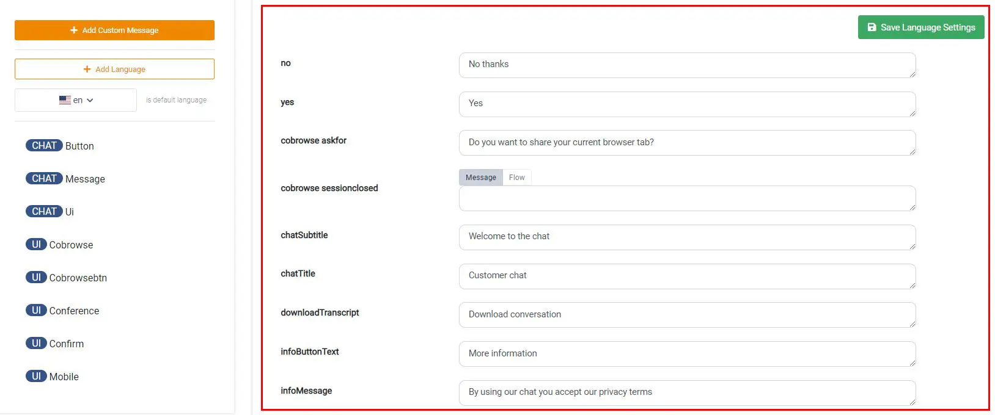995x415 pixels.
Task: Click the No thanks input field
Action: pos(688,65)
